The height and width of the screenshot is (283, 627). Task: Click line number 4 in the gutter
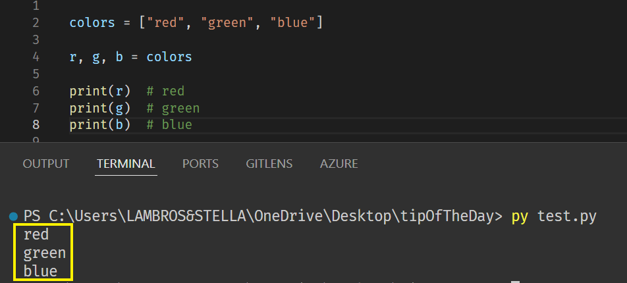(x=36, y=57)
